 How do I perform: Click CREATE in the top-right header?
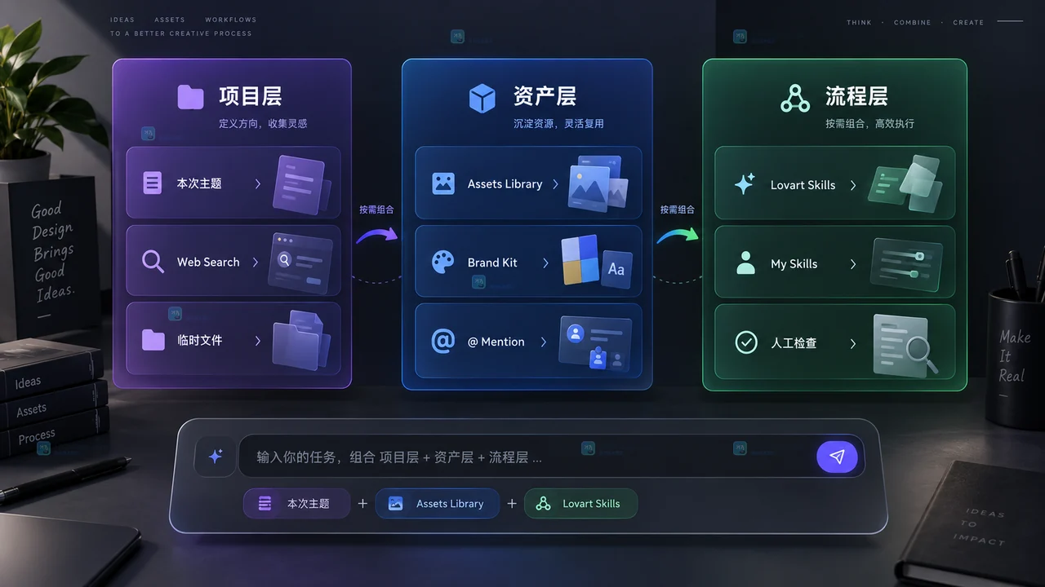[968, 23]
